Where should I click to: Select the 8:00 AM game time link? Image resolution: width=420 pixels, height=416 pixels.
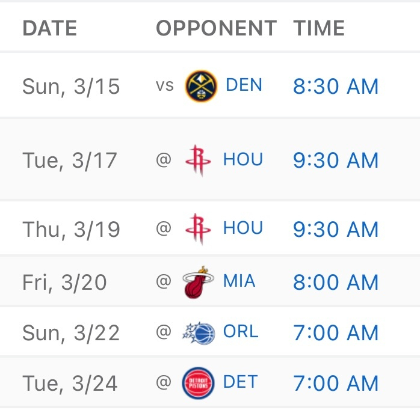pyautogui.click(x=336, y=282)
